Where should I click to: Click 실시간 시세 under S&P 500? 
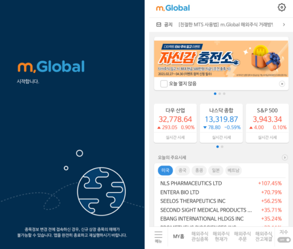tap(267, 137)
